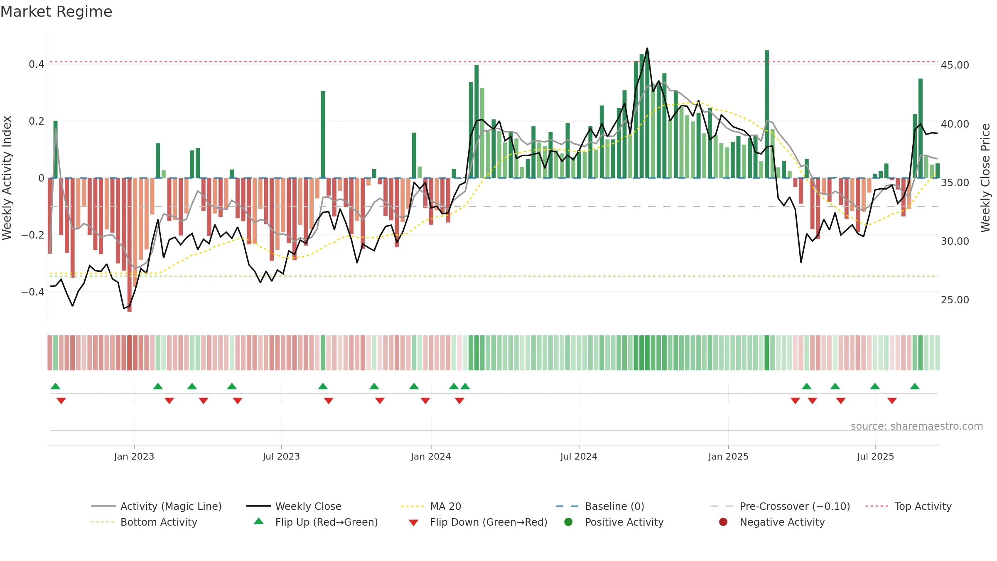This screenshot has height=561, width=997.
Task: Click the Jul 2025 x-axis label
Action: pos(875,456)
